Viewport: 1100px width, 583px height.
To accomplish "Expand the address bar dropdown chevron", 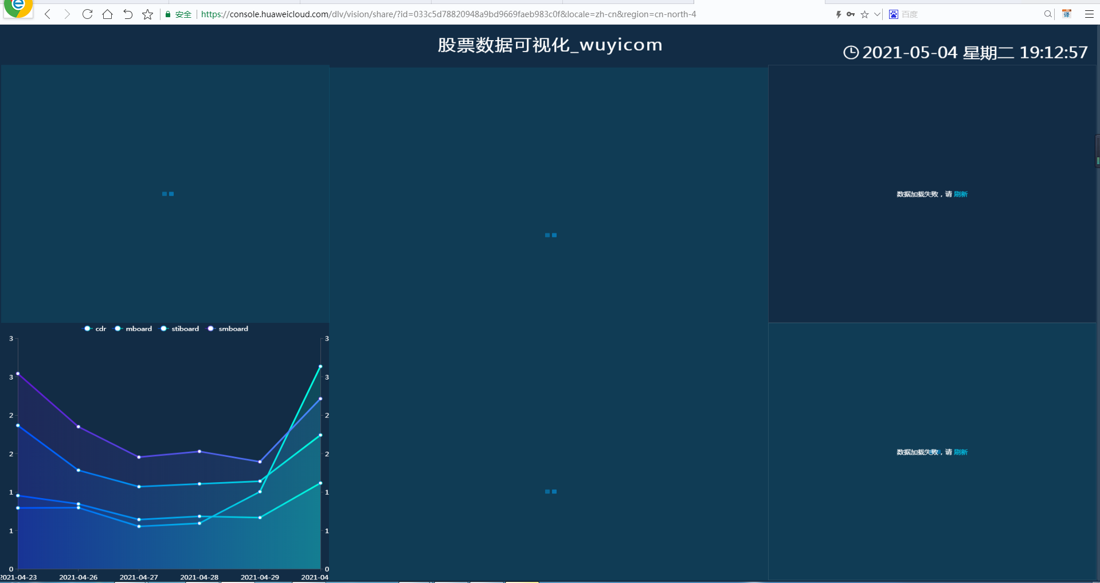I will pos(877,14).
